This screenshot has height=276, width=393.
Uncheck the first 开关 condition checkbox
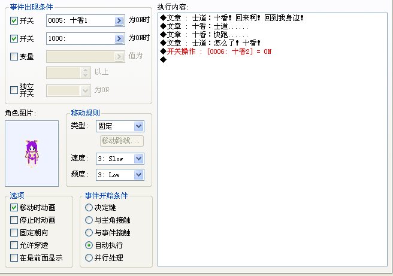[x=14, y=20]
